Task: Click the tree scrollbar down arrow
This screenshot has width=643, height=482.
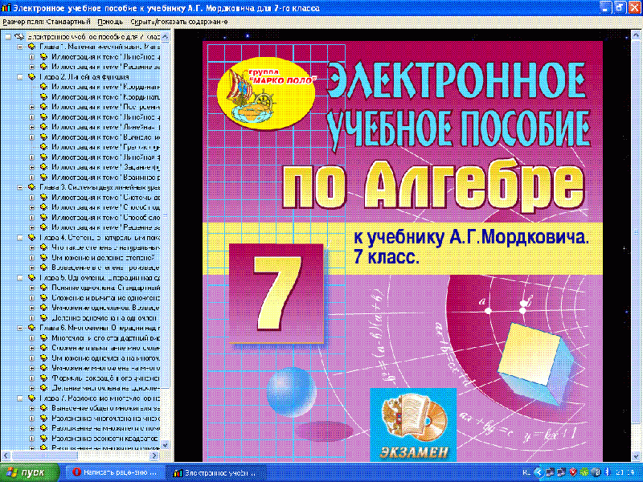Action: pyautogui.click(x=165, y=445)
